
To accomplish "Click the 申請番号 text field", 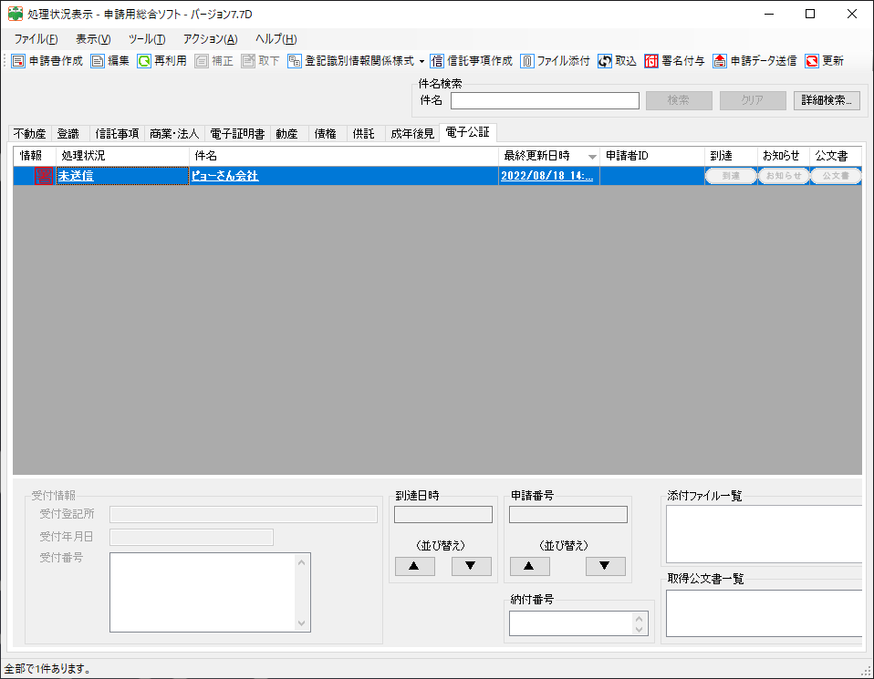I will pos(568,514).
